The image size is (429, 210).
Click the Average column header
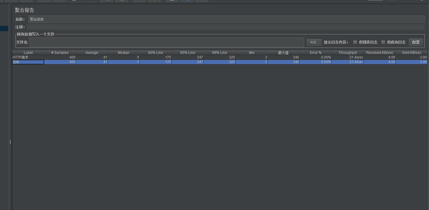pos(92,53)
